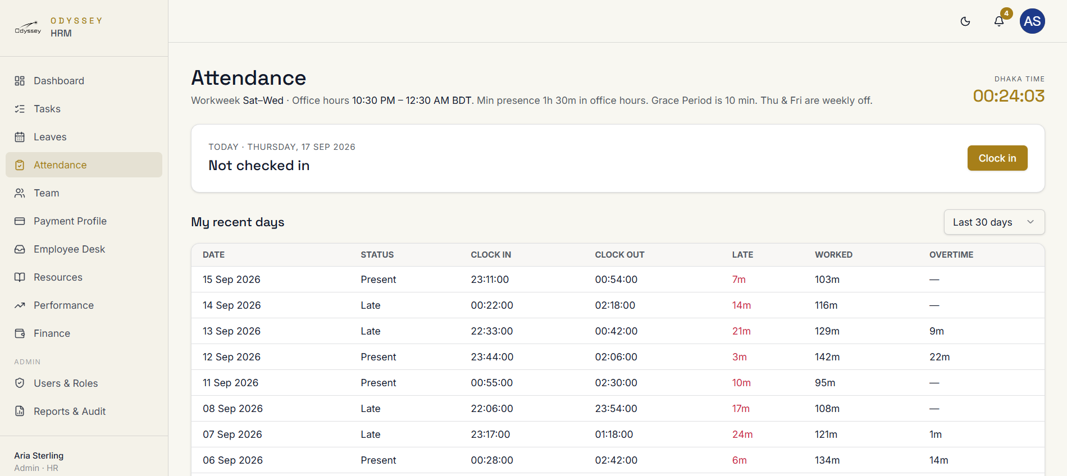Open Reports & Audit link

click(x=84, y=411)
